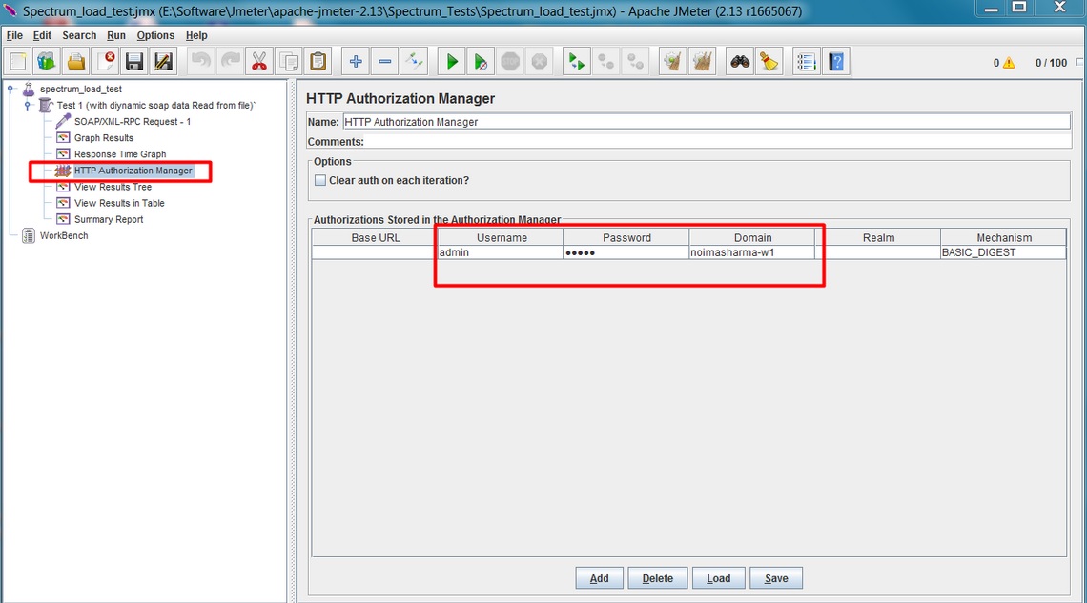Copy the selected element
This screenshot has height=603, width=1087.
click(289, 60)
